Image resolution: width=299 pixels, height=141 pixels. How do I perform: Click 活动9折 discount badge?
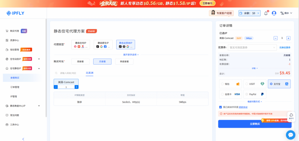point(91,31)
